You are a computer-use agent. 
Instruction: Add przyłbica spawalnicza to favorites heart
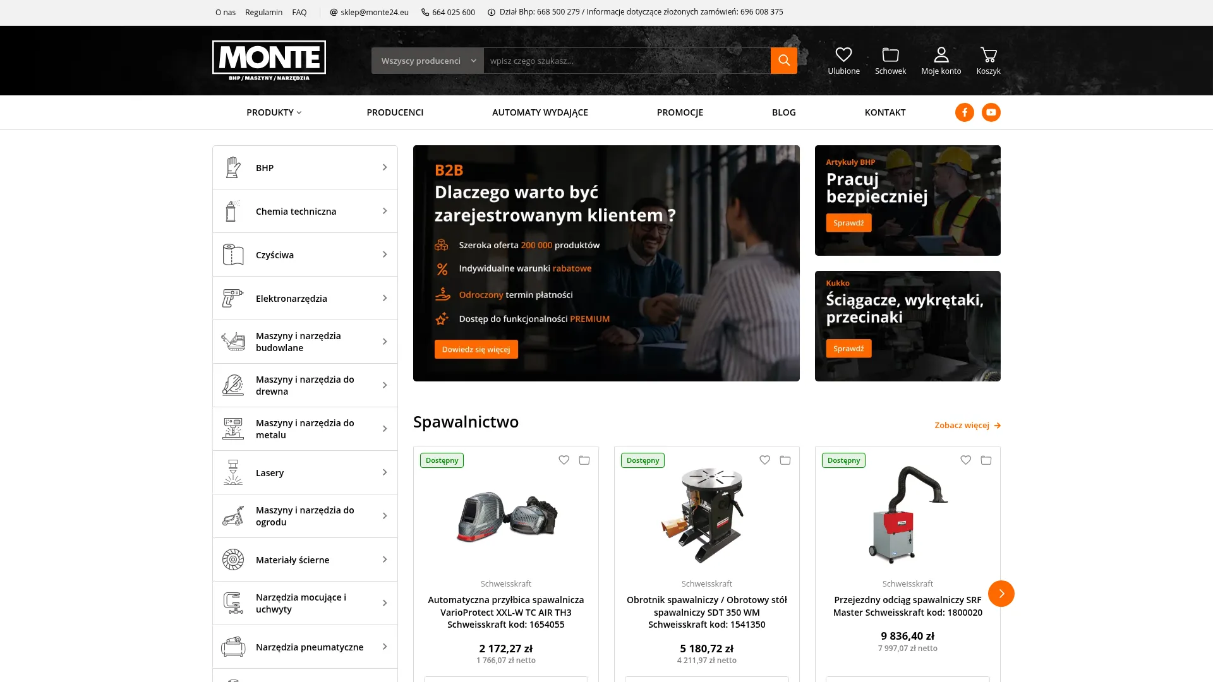tap(564, 460)
